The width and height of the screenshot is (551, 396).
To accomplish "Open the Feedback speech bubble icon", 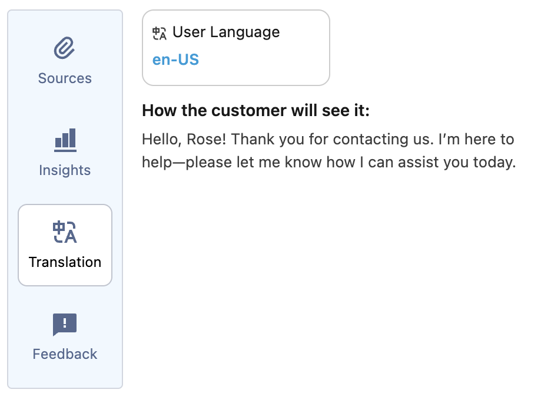I will click(x=65, y=324).
